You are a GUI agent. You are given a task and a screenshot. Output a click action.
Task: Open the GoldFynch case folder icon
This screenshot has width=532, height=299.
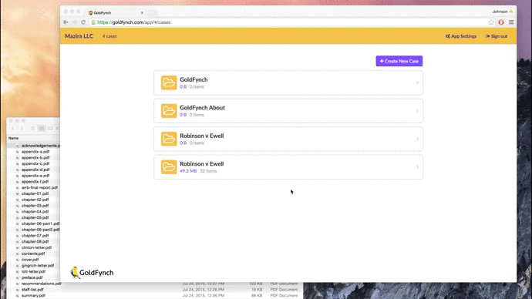[x=169, y=82]
